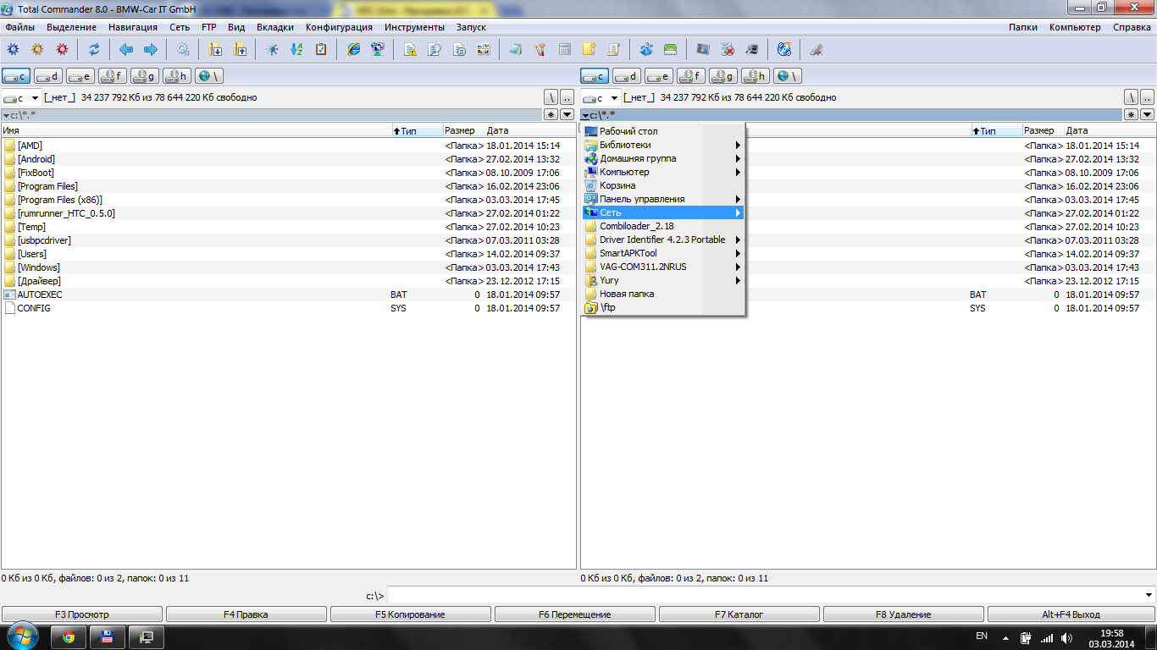Switch right panel to network drive h

[x=756, y=76]
